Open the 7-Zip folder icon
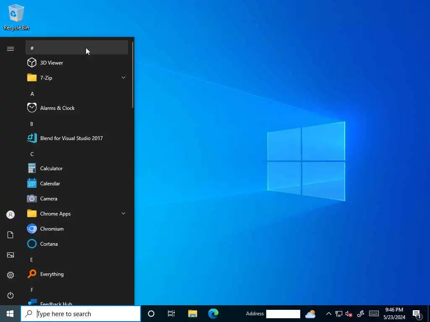Screen dimensions: 430x322 (32, 78)
